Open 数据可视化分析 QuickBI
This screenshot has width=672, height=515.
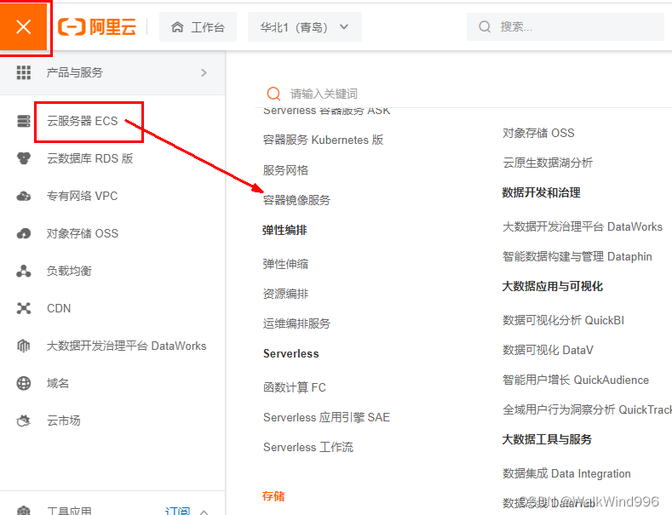(x=563, y=320)
